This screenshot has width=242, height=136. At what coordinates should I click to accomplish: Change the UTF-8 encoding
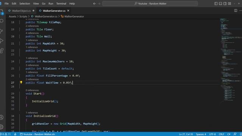point(213,134)
